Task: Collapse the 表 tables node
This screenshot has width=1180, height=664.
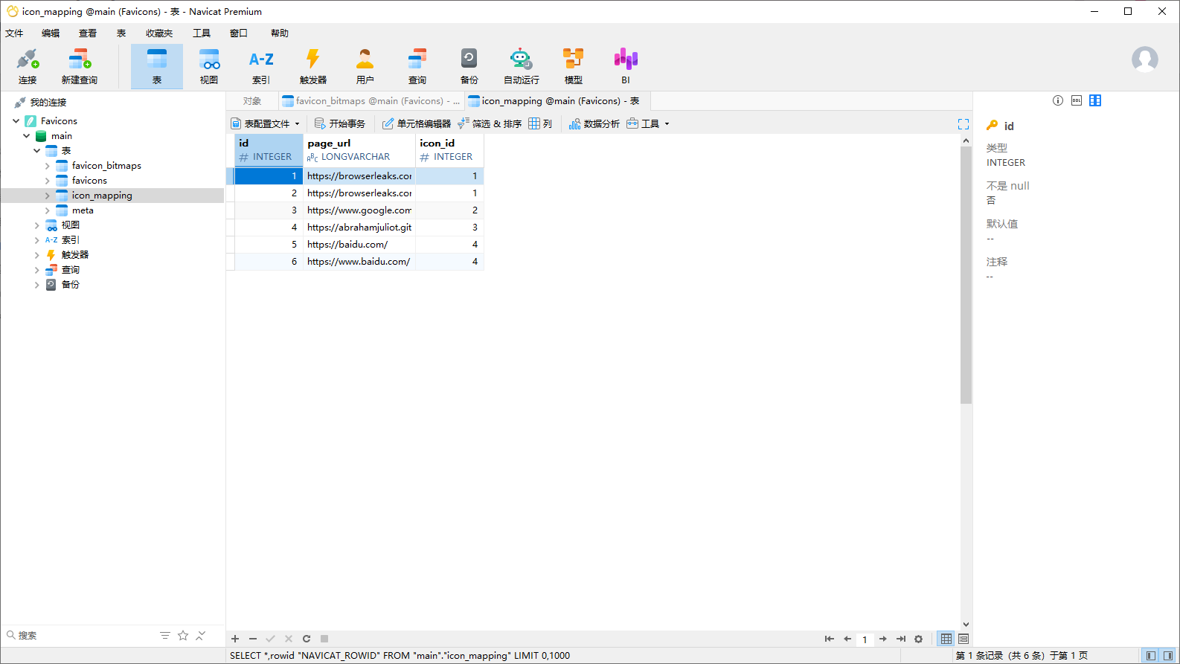Action: click(x=36, y=150)
